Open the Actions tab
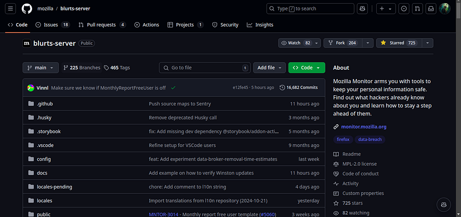461x217 pixels. point(146,25)
